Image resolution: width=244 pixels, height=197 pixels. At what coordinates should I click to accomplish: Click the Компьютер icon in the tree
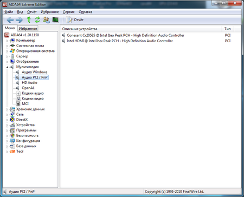[12, 40]
